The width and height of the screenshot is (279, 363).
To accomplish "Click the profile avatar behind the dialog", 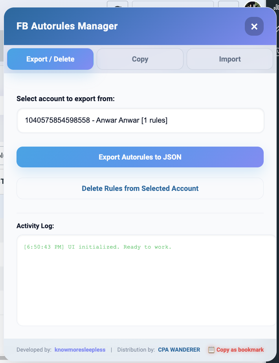I will coord(252,5).
